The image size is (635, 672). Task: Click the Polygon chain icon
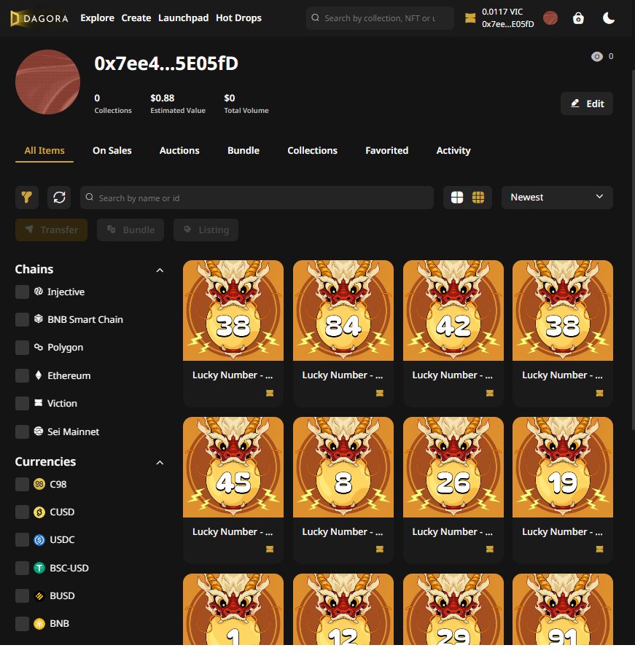click(x=39, y=347)
